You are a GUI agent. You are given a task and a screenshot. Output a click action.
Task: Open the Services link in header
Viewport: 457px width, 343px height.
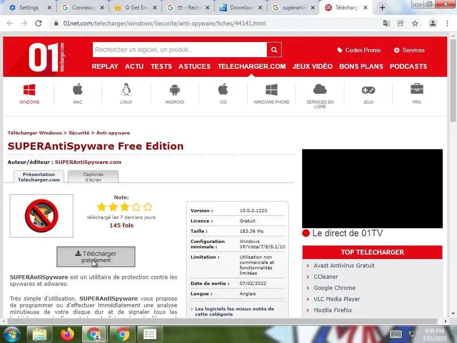click(x=409, y=50)
